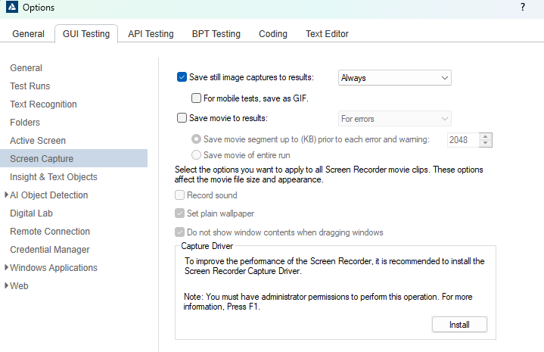Select the Windows Applications node label
Viewport: 544px width, 352px height.
point(54,268)
